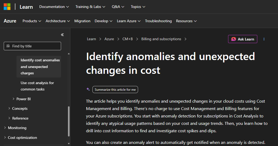278x146 pixels.
Task: Click the Ask Learn button
Action: 242,39
